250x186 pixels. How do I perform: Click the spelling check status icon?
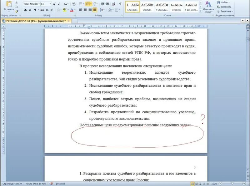51,184
